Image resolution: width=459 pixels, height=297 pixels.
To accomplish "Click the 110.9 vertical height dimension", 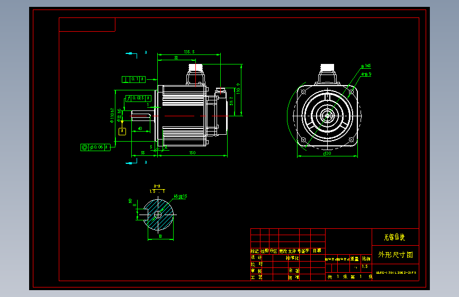I will [238, 89].
